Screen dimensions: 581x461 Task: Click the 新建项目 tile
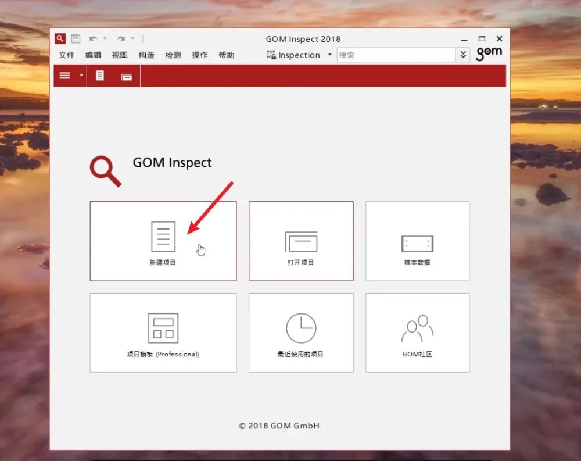point(163,241)
